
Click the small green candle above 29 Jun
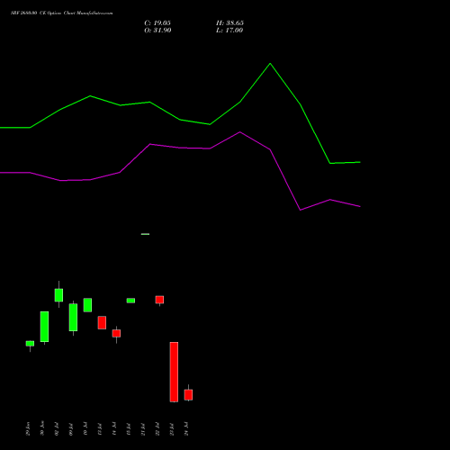(30, 344)
